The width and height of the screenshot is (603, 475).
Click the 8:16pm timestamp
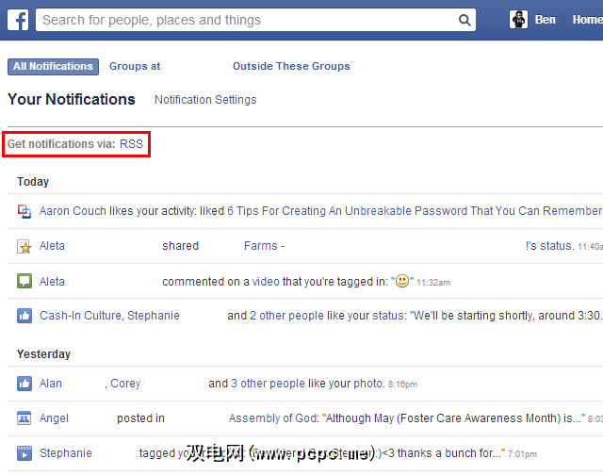point(402,385)
